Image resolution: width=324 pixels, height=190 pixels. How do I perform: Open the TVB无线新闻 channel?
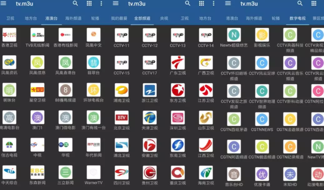pos(37,35)
